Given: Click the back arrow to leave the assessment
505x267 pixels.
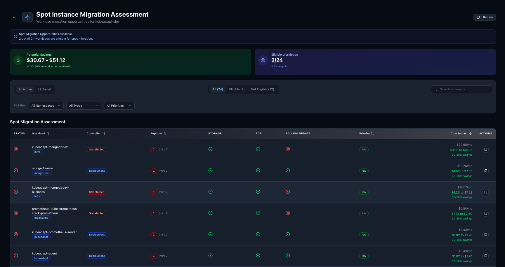Looking at the screenshot, I should (x=14, y=17).
